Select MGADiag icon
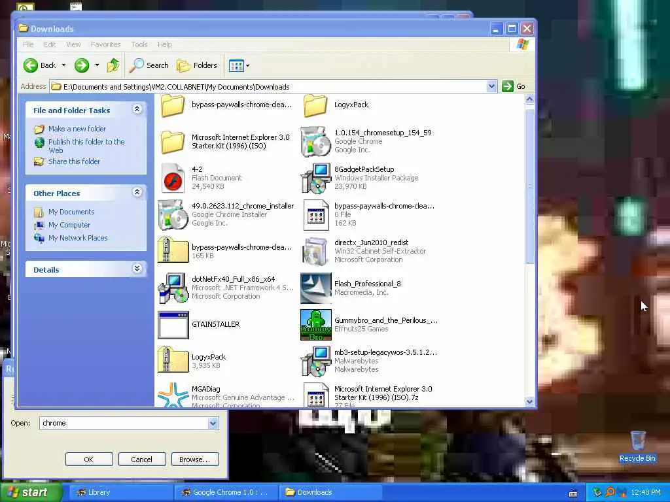 click(x=173, y=395)
